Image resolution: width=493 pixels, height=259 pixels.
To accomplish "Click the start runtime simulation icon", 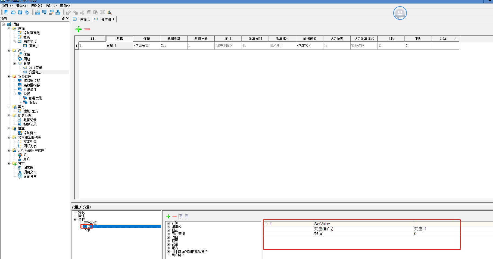I will point(44,12).
